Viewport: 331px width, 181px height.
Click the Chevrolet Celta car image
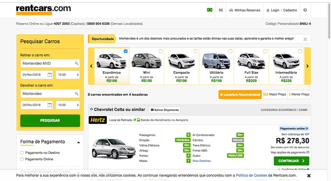point(113,148)
